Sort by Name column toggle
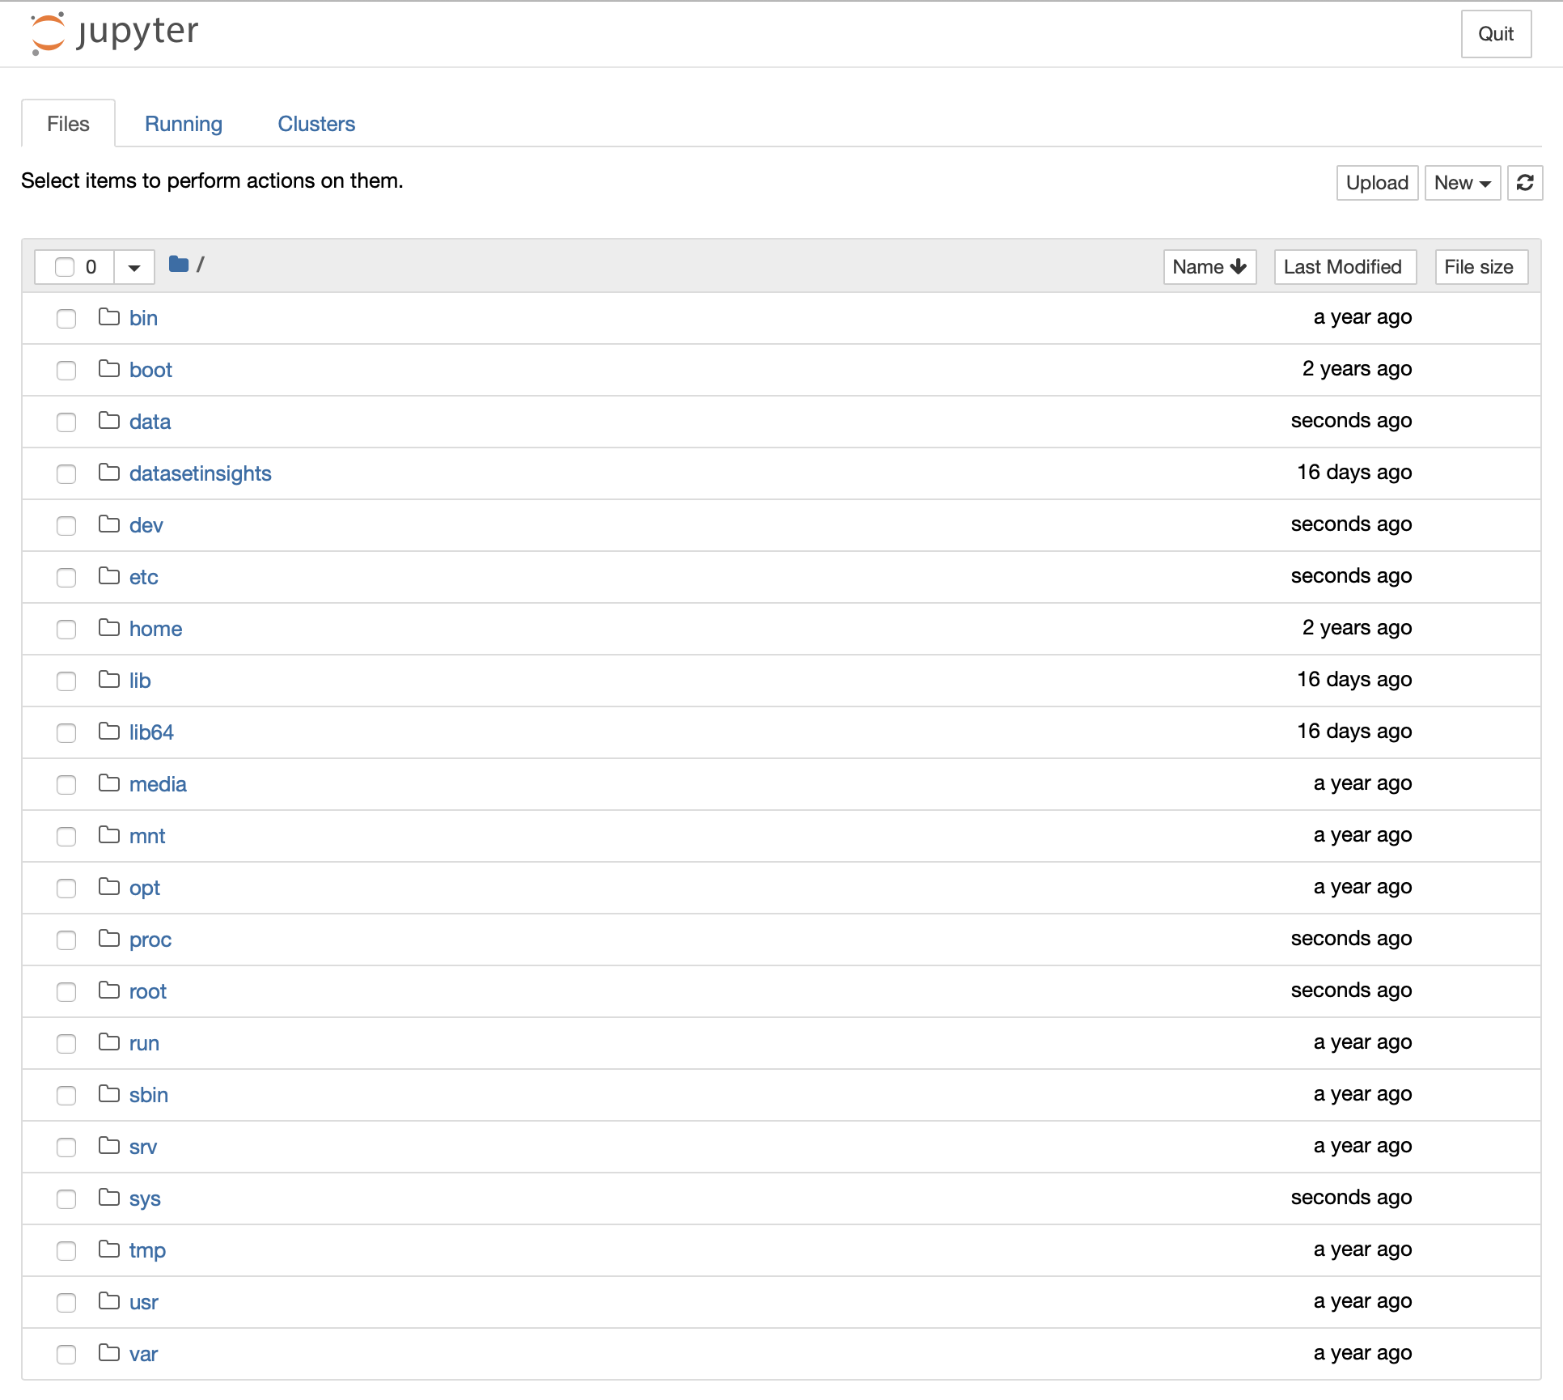 tap(1209, 267)
